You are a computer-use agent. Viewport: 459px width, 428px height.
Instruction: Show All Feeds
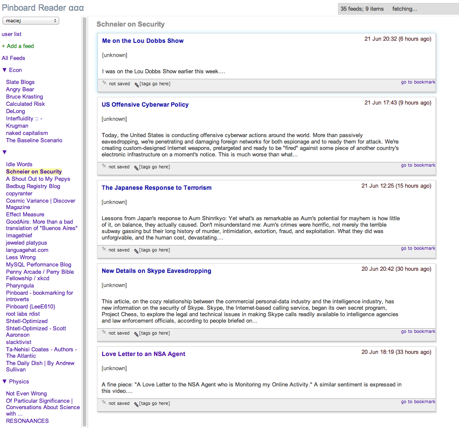(x=13, y=58)
